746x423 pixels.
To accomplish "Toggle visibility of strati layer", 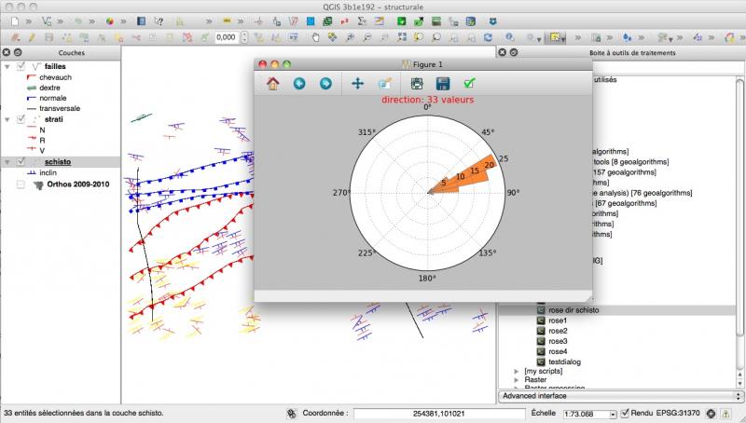I will click(x=22, y=119).
